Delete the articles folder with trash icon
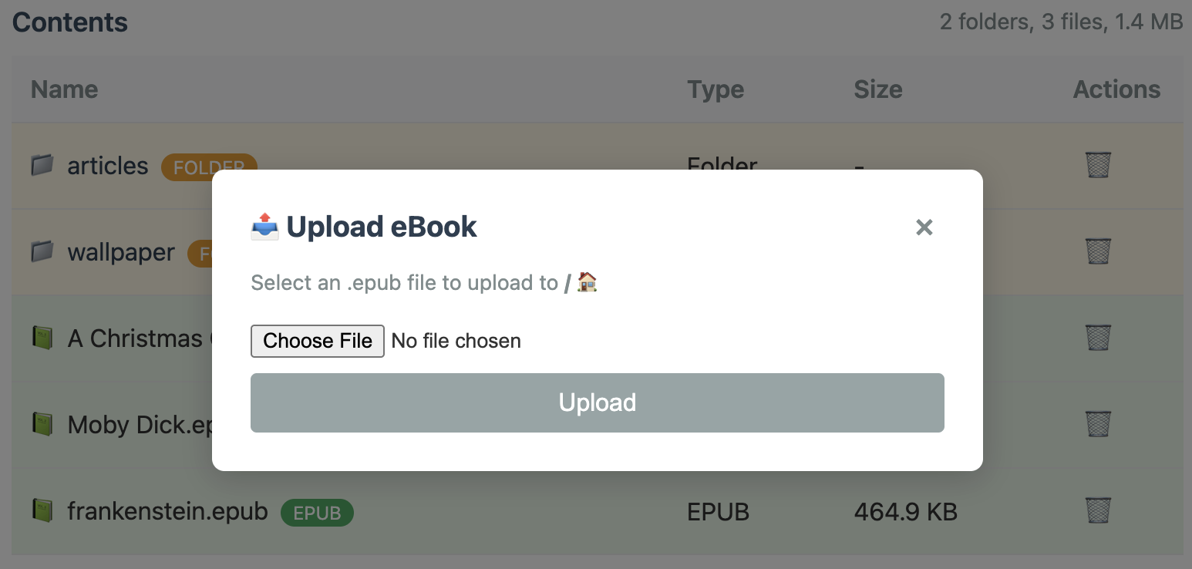 click(x=1098, y=165)
